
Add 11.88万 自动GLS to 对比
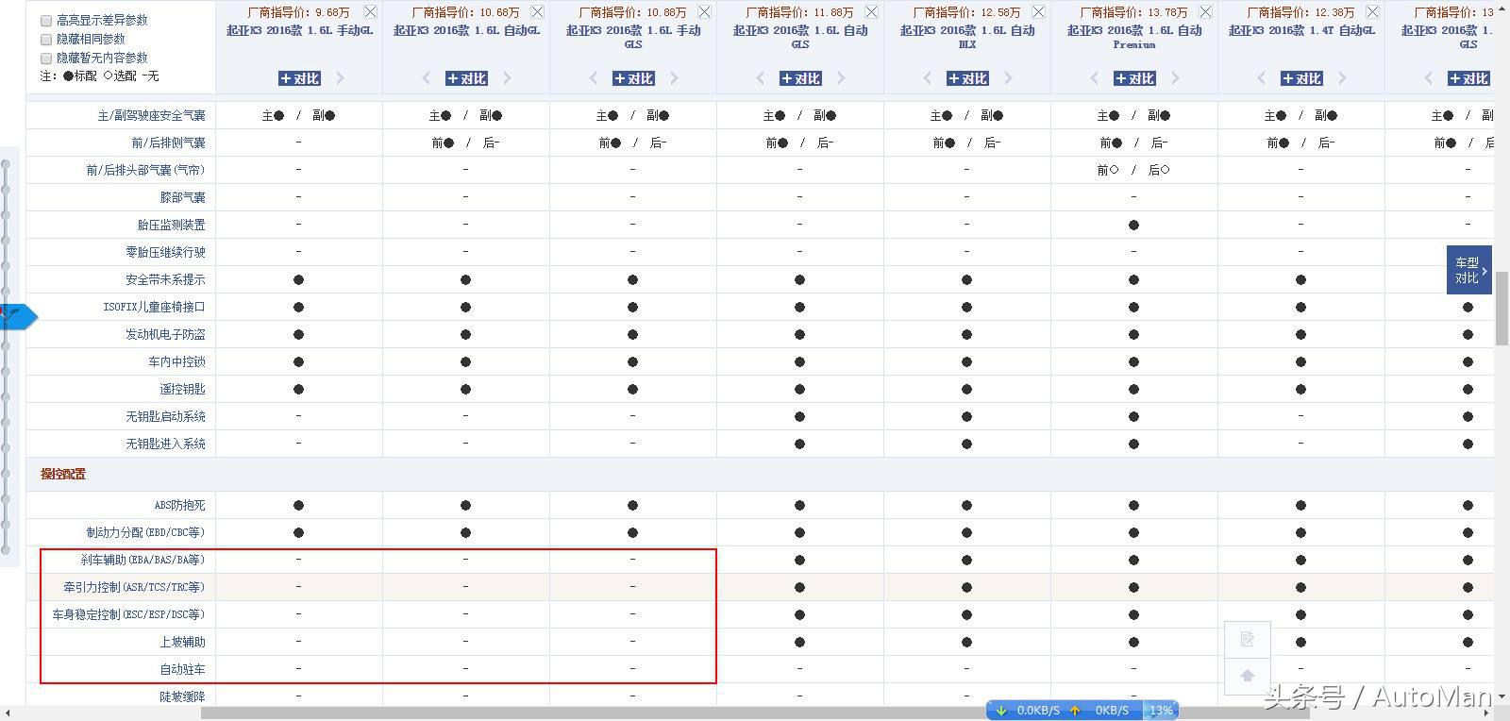pyautogui.click(x=800, y=78)
